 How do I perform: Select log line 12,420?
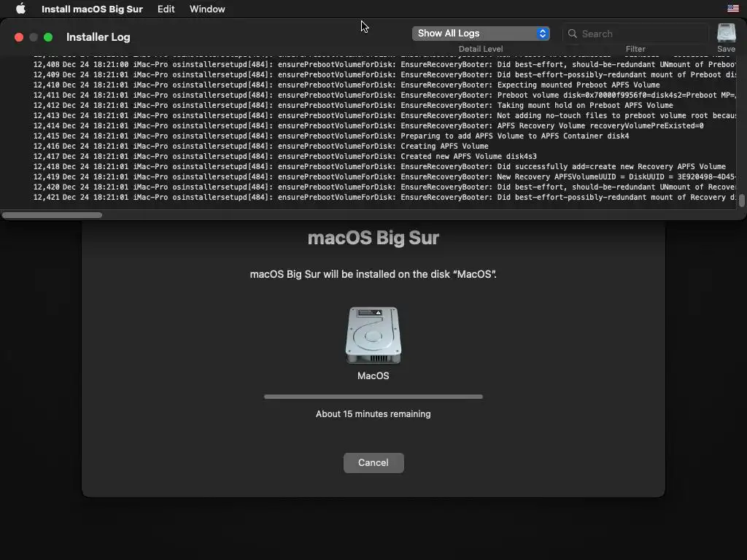[x=384, y=187]
